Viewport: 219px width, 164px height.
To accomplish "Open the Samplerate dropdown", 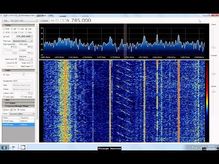I will click(x=22, y=81).
